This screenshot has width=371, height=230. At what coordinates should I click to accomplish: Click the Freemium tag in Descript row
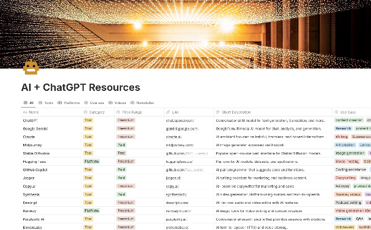click(x=126, y=203)
